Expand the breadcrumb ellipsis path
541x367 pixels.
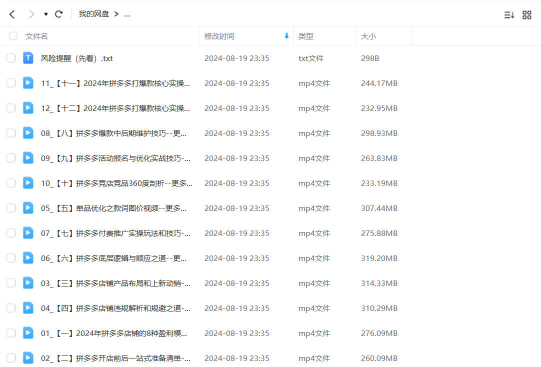coord(127,14)
